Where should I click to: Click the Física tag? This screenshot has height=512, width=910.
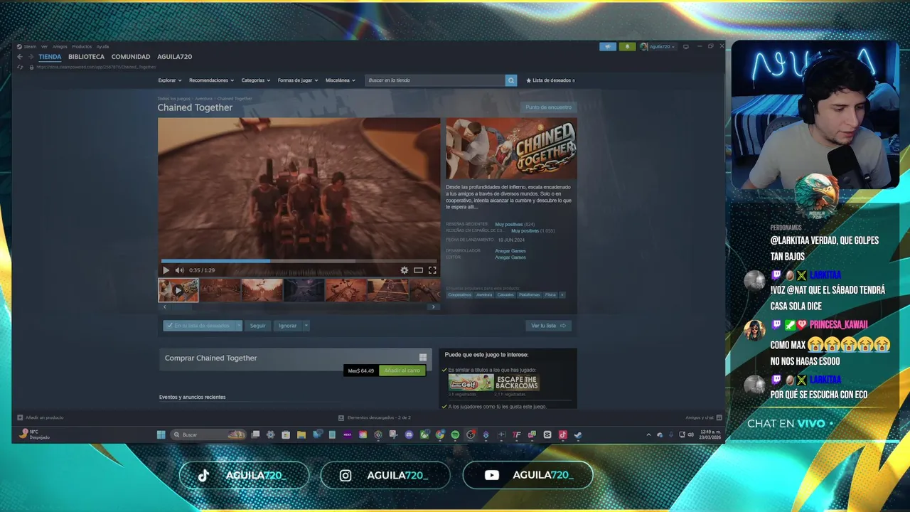[x=550, y=295]
